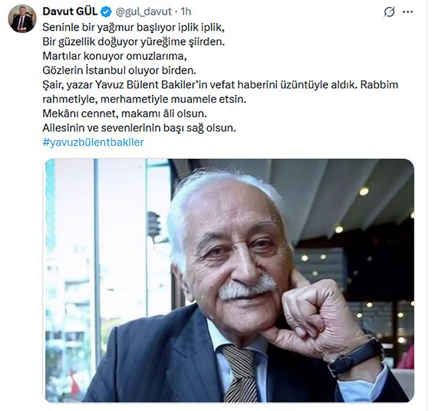The image size is (435, 411).
Task: Click the line 'rahmetiyle, merhametiyle muamele etsin'
Action: 144,99
